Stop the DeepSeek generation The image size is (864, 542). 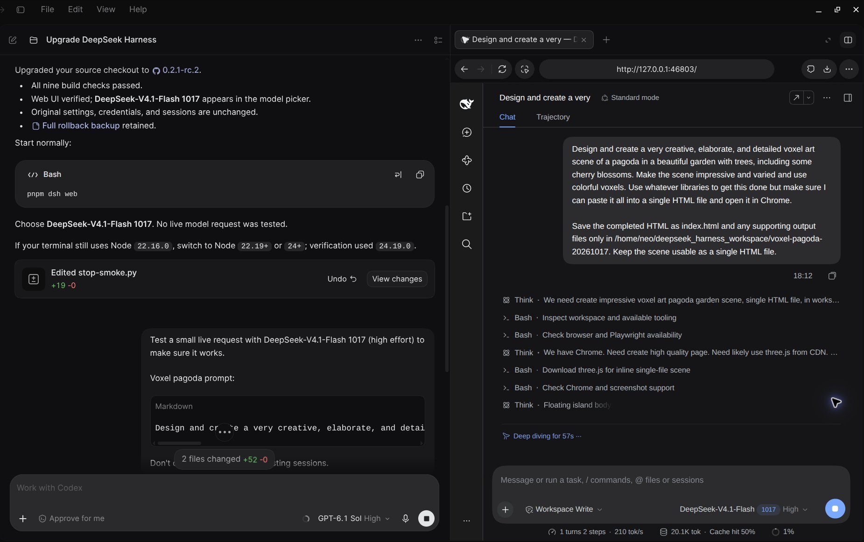pyautogui.click(x=835, y=508)
